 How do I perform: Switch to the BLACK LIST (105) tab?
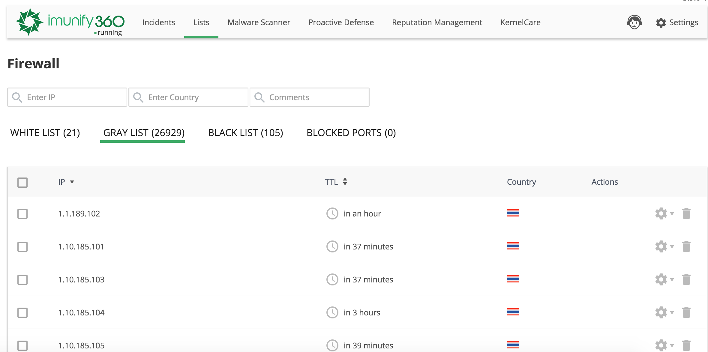pos(245,133)
